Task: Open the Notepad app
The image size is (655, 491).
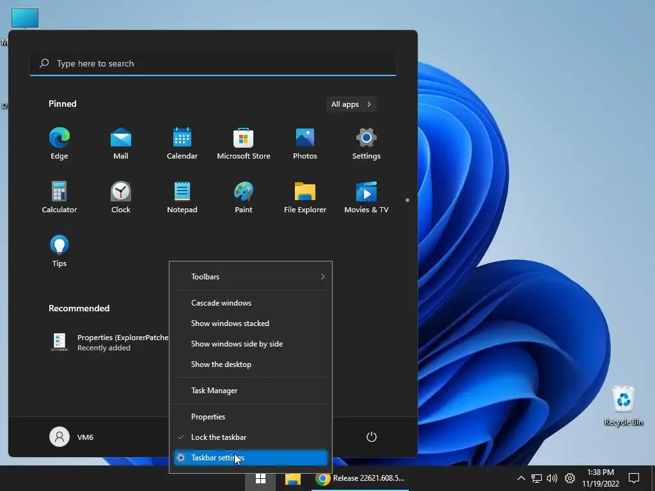Action: click(x=182, y=198)
